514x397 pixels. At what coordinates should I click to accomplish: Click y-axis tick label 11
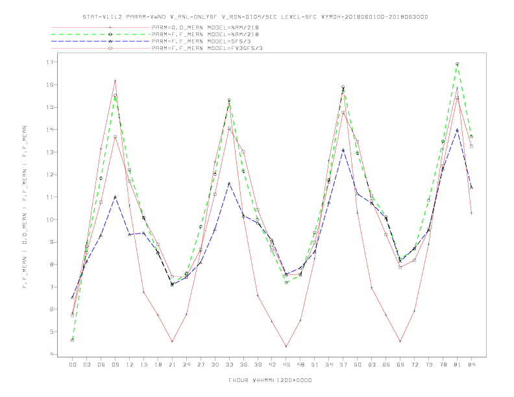(50, 197)
